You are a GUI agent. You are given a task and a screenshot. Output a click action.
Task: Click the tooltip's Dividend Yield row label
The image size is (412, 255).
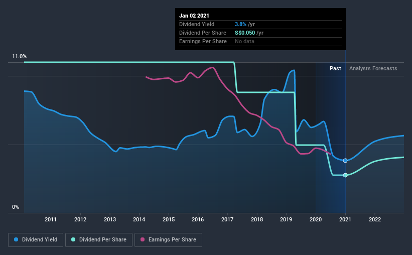pyautogui.click(x=197, y=24)
